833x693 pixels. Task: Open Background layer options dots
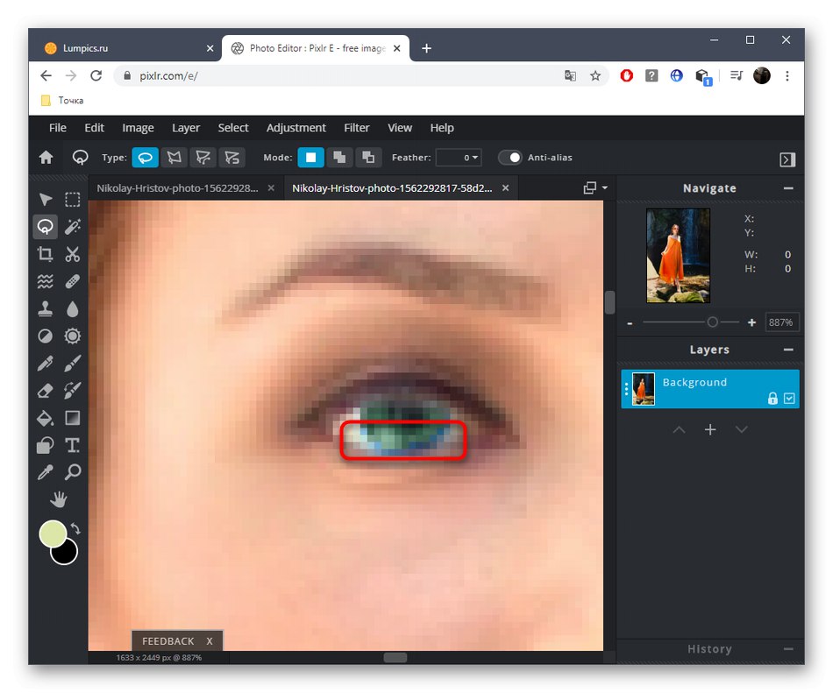626,389
